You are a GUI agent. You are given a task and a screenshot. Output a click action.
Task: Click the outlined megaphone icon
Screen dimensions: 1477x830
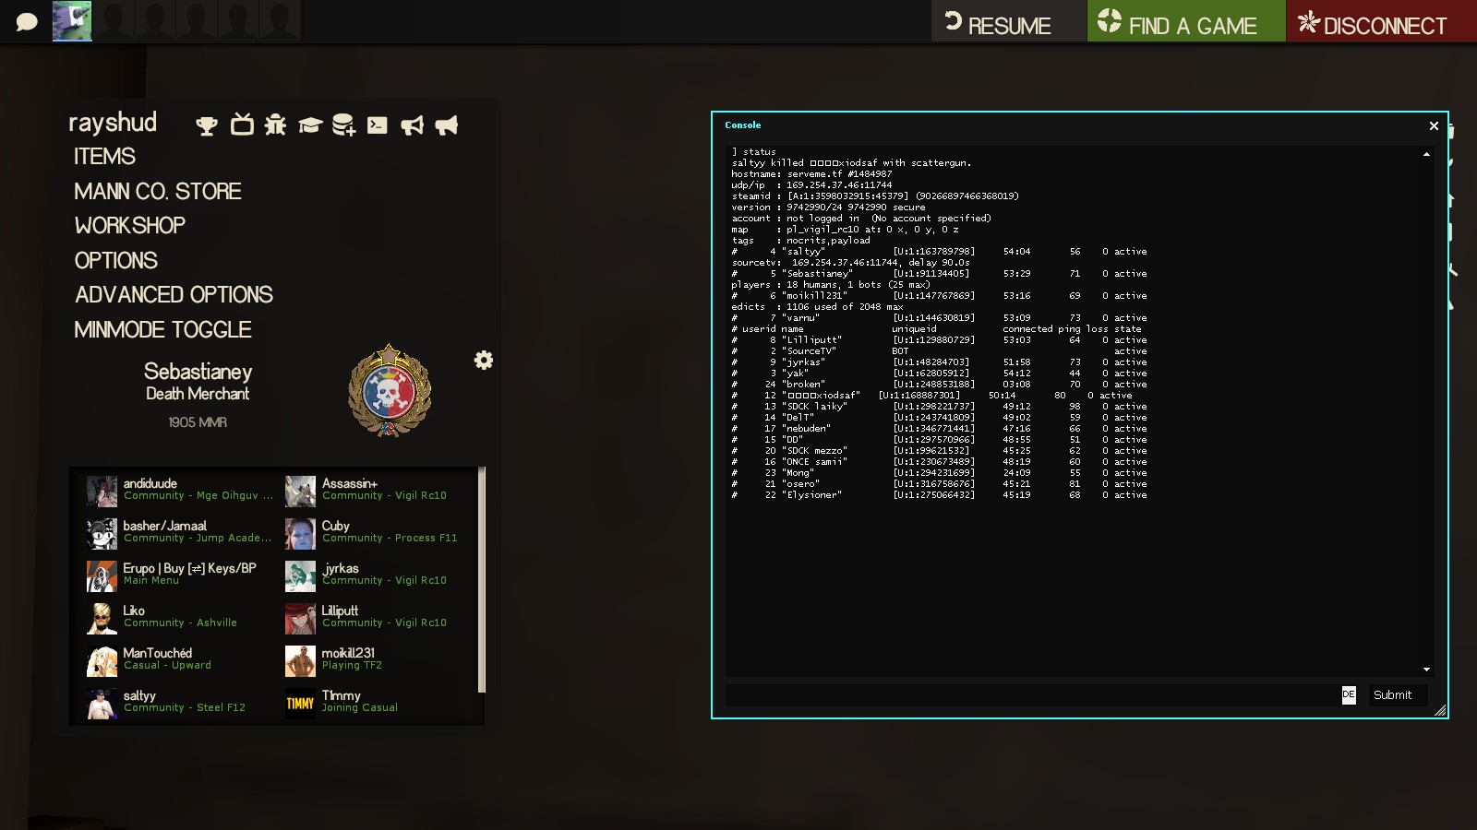412,125
